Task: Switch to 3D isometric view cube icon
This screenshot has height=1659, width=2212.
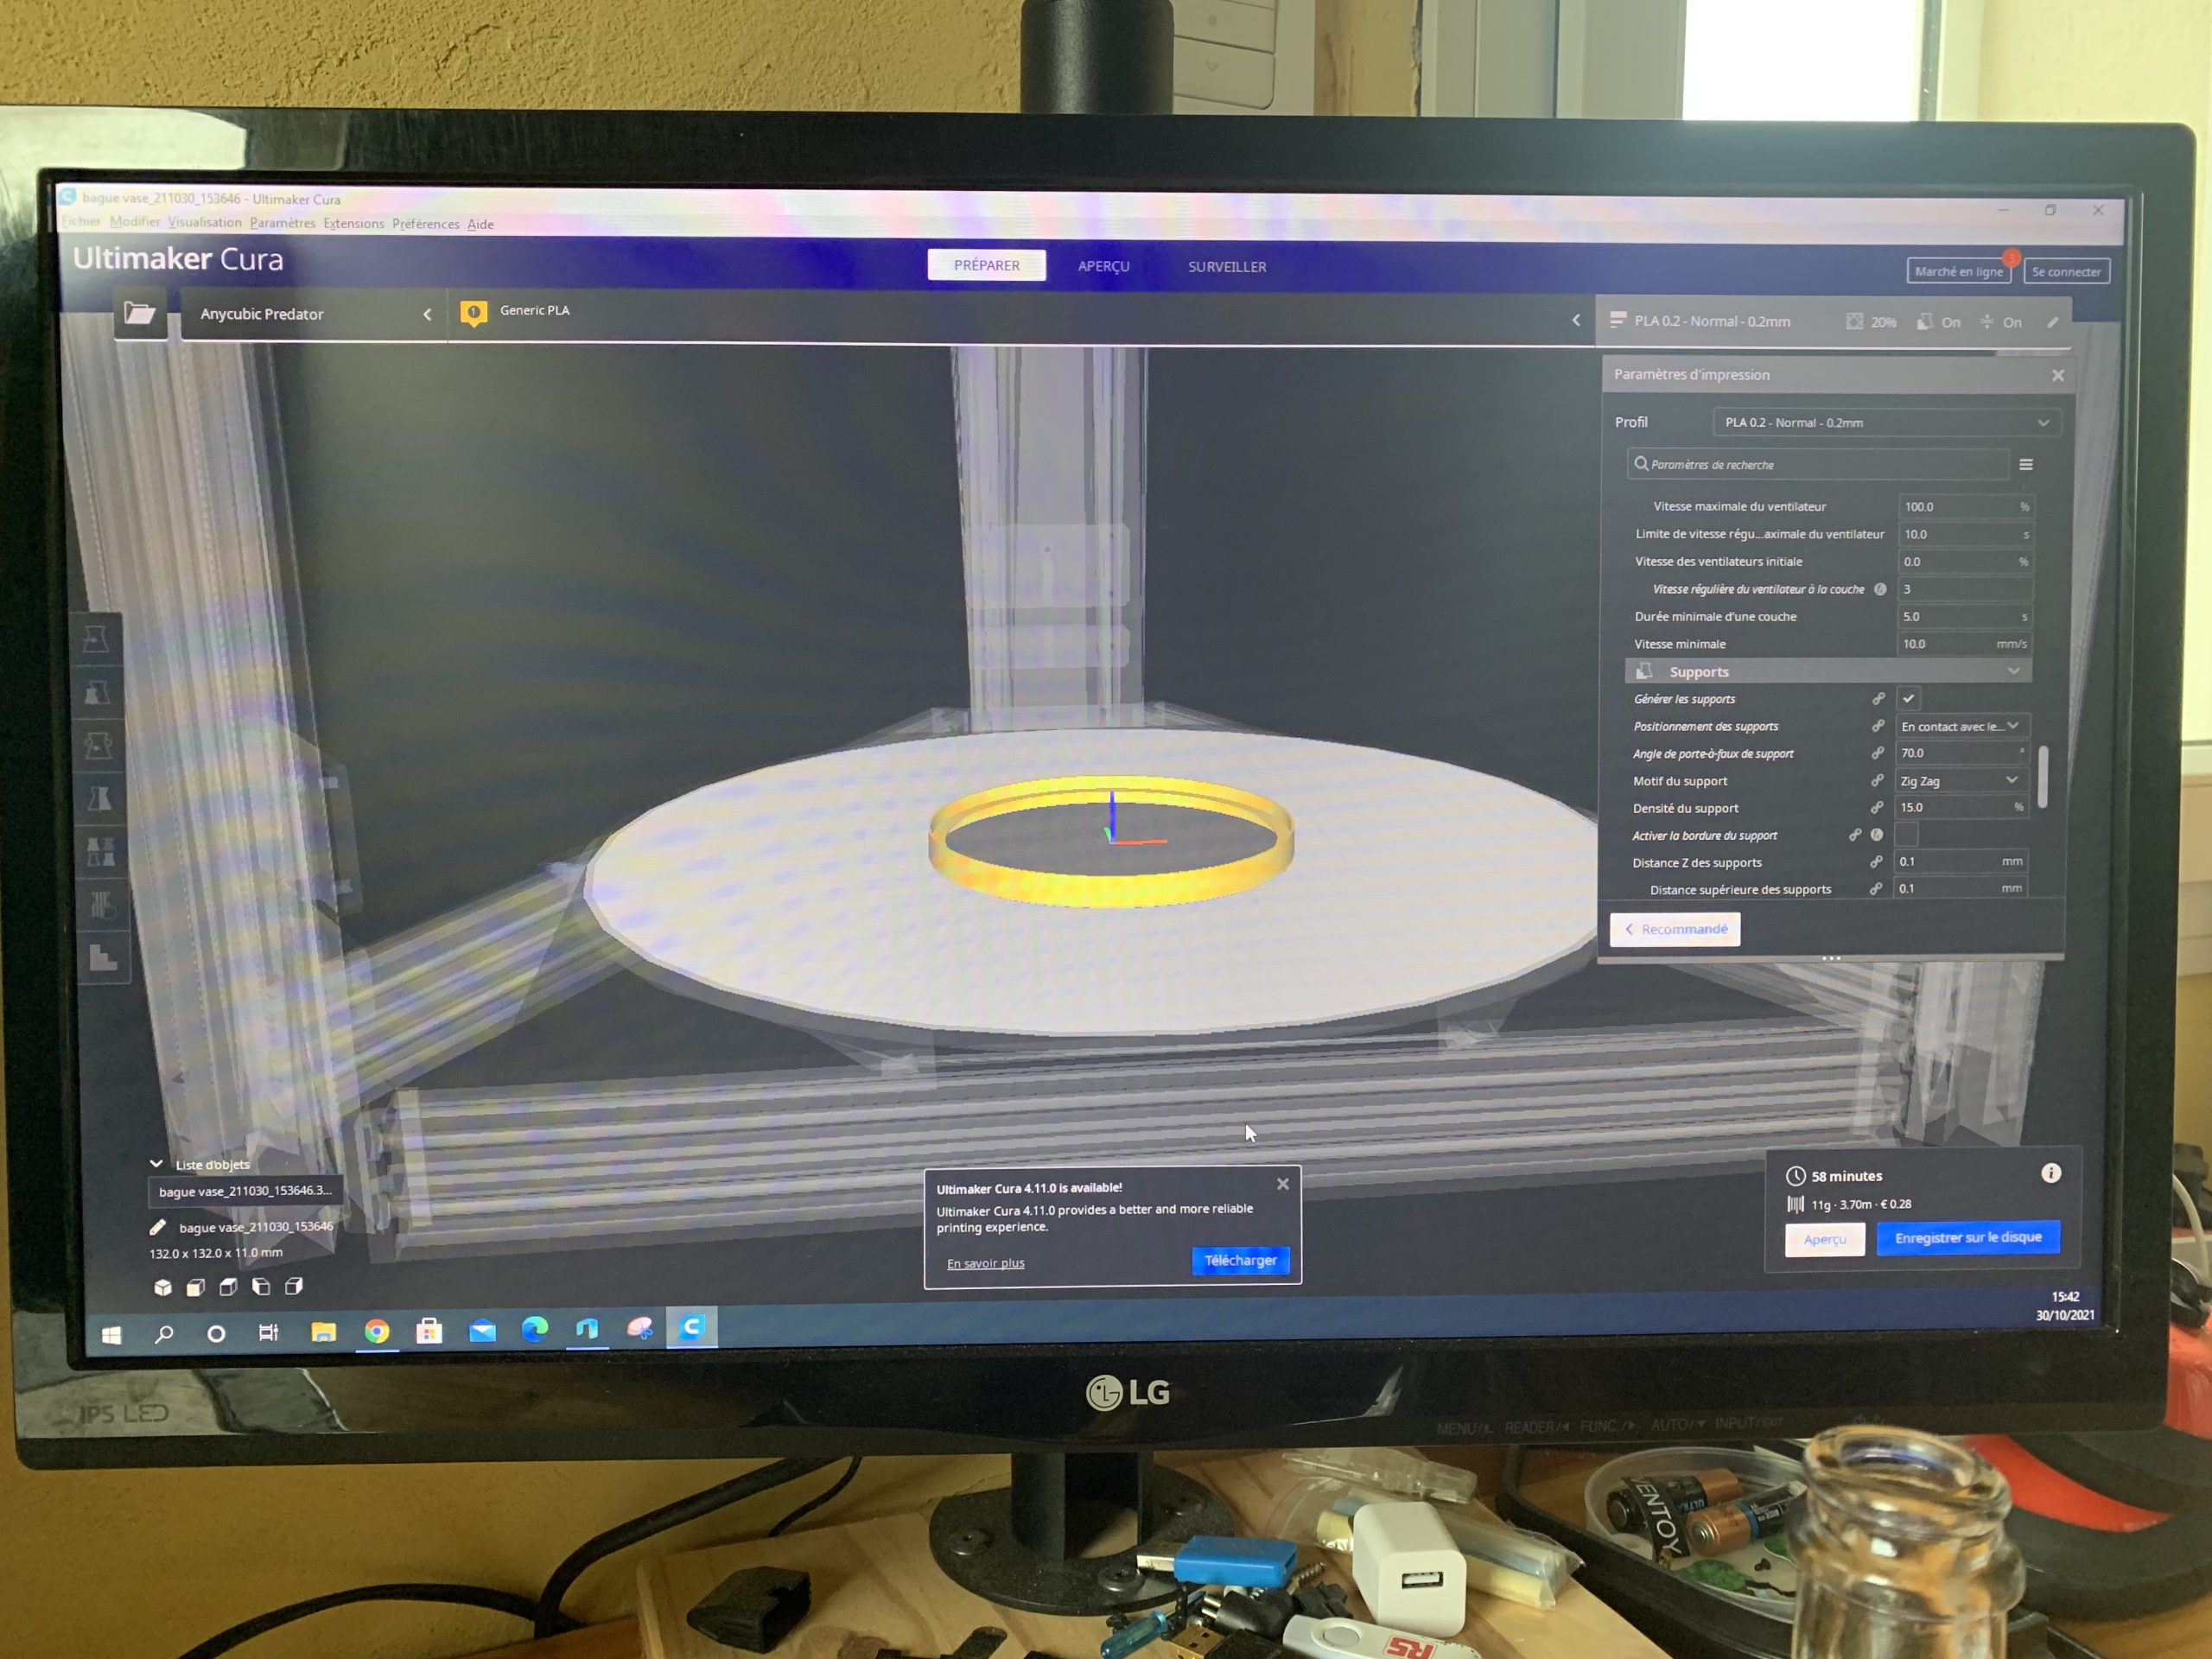Action: pos(163,1287)
